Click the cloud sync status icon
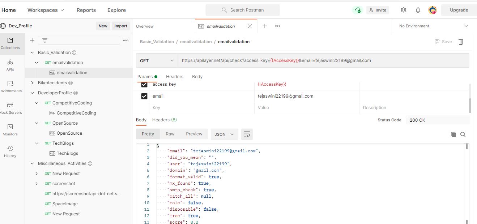The height and width of the screenshot is (224, 477). 358,10
